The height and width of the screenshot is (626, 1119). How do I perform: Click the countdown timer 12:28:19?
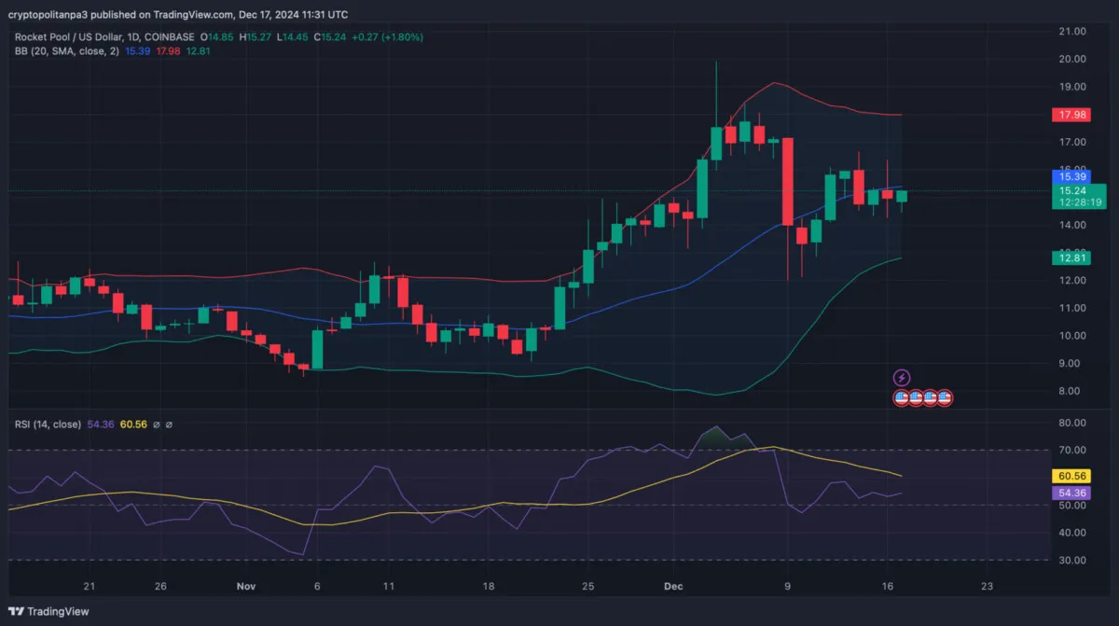coord(1078,202)
